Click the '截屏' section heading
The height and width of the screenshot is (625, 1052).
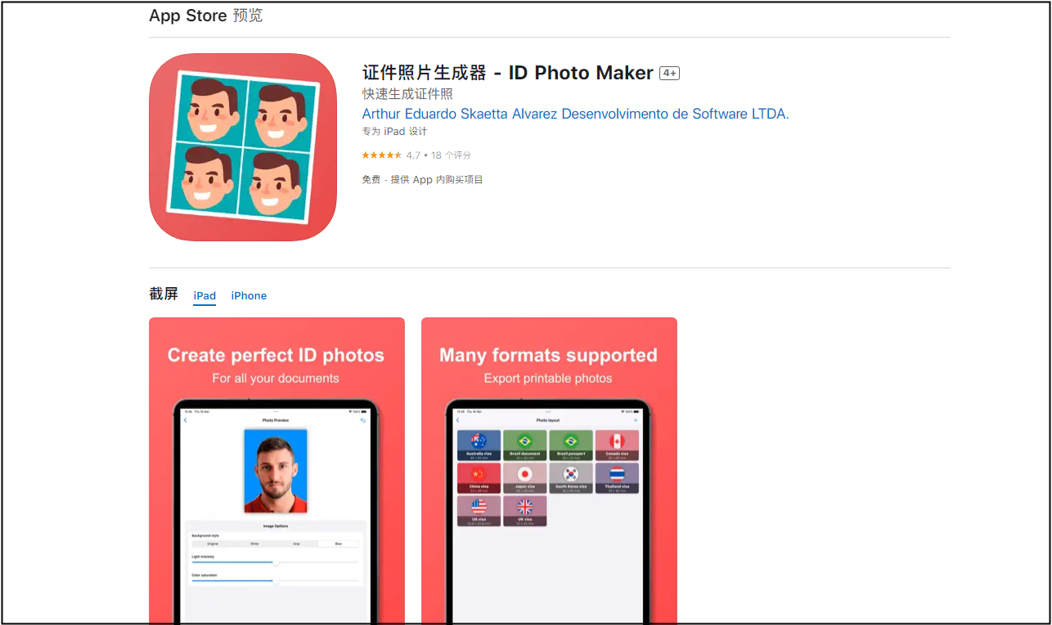coord(163,295)
